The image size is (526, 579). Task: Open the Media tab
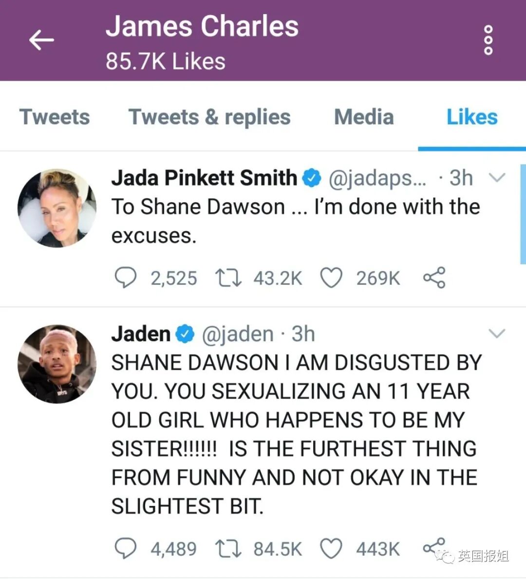tap(364, 117)
